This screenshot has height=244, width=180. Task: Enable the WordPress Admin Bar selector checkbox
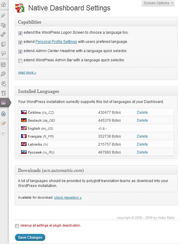20,61
